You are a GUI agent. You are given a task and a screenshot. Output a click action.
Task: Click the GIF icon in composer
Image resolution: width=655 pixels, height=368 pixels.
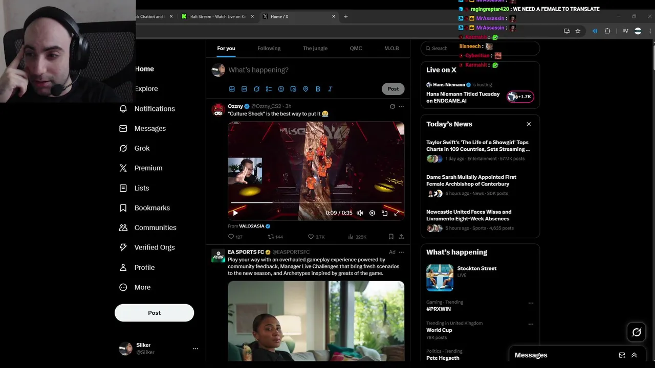pos(244,89)
